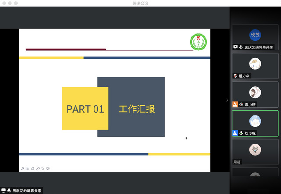Click the second slide toolbar icon beside the pen
The height and width of the screenshot is (194, 281).
28,169
